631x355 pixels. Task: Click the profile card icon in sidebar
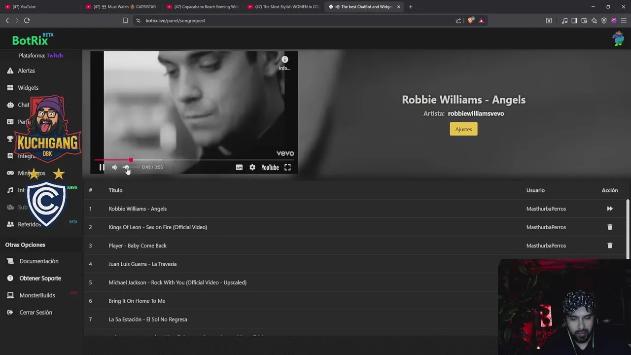click(10, 122)
